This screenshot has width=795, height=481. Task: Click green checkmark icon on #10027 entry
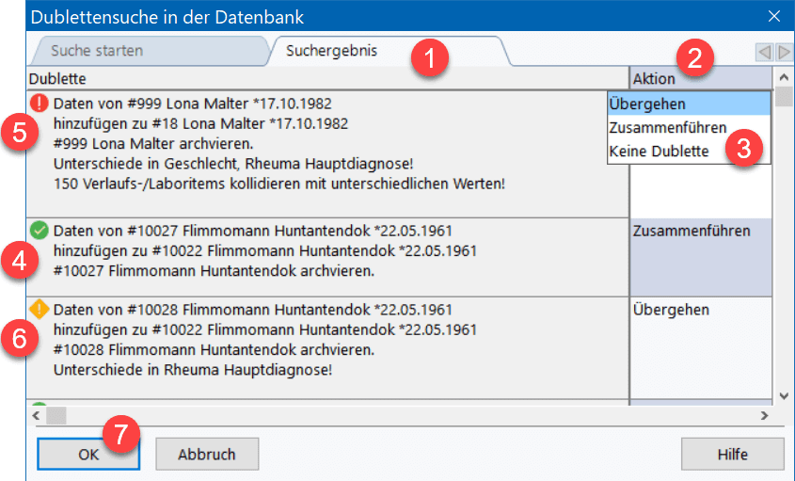coord(39,230)
